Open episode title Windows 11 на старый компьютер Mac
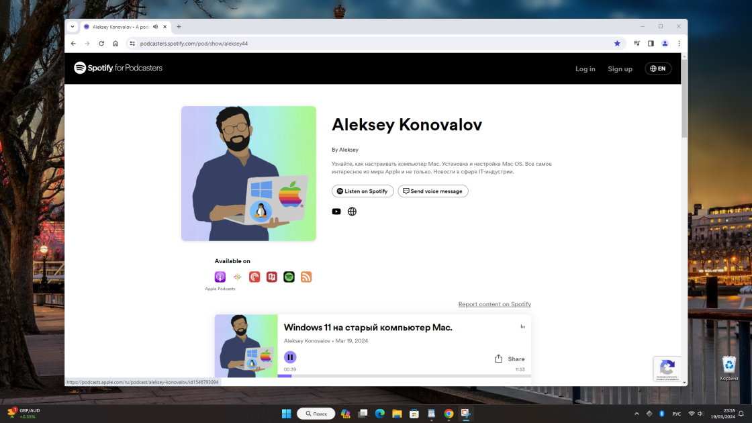The width and height of the screenshot is (752, 423). point(368,328)
